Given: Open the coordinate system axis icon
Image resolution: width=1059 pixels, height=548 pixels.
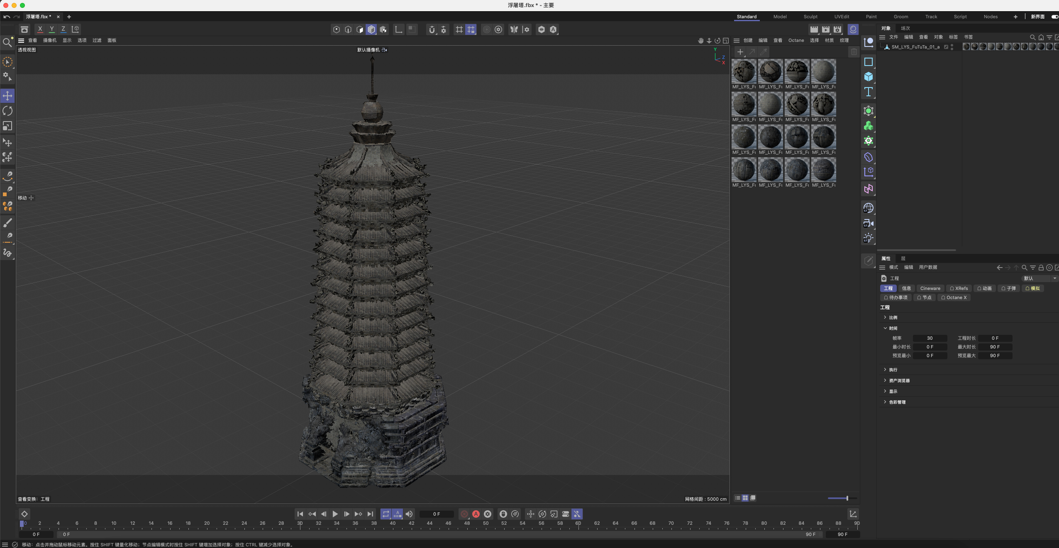Looking at the screenshot, I should coord(75,29).
